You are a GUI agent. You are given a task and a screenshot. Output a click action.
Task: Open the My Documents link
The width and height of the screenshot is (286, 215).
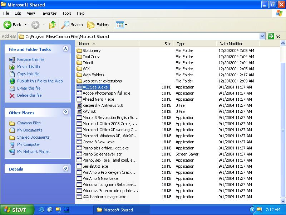coord(30,130)
